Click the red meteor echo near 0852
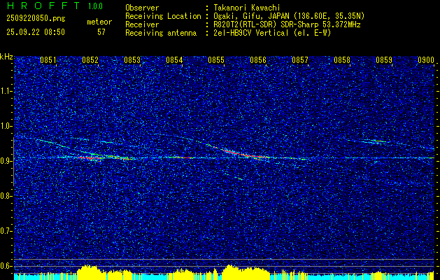Screen dimensions: 440x280 pyautogui.click(x=90, y=158)
